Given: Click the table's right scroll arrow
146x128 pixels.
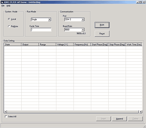Looking at the screenshot, I should tap(141, 112).
